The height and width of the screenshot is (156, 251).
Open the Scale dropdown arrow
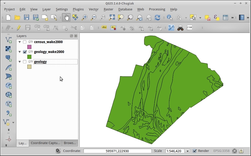tap(187, 151)
